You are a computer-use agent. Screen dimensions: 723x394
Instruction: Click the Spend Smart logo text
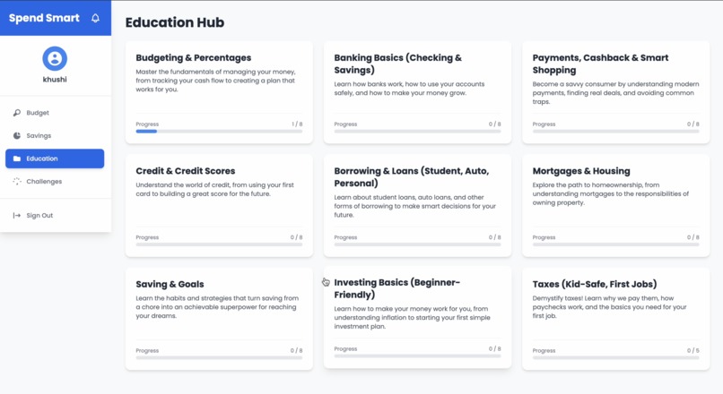[x=44, y=18]
